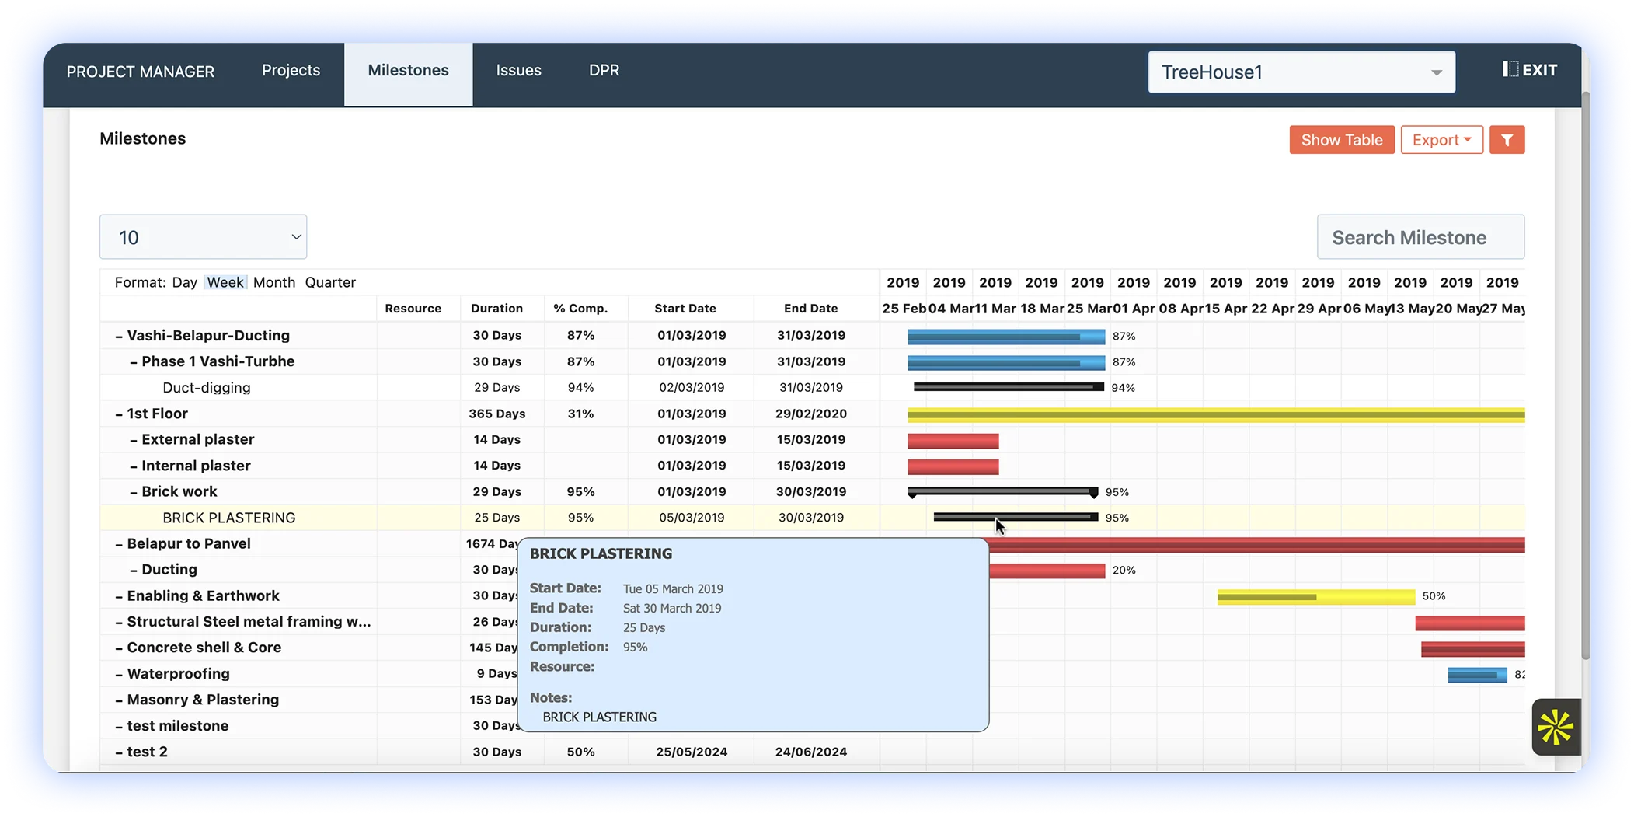Screen dimensions: 1634x817
Task: Click the Start Date column header
Action: click(x=685, y=309)
